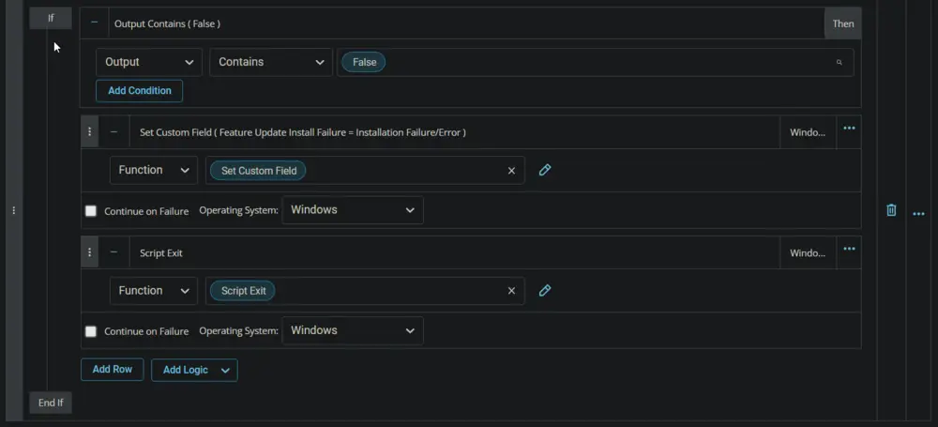Open the Function dropdown in Set Custom Field row
The height and width of the screenshot is (427, 938).
pos(154,170)
